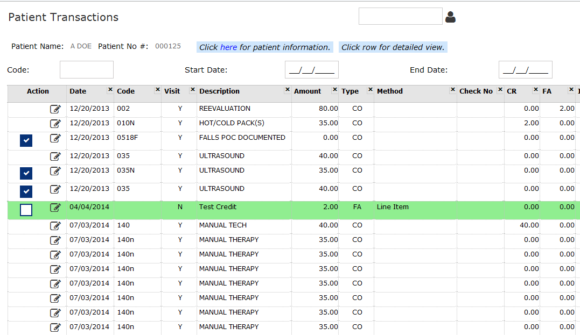This screenshot has width=580, height=335.
Task: Remove the Date column using its x
Action: coord(110,90)
